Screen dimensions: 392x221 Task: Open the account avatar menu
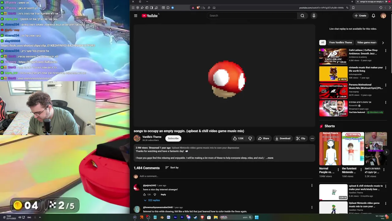tap(383, 16)
